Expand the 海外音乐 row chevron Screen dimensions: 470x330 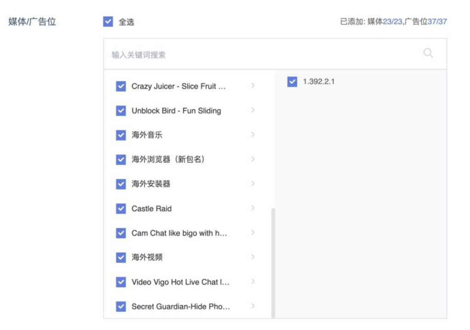[x=253, y=135]
